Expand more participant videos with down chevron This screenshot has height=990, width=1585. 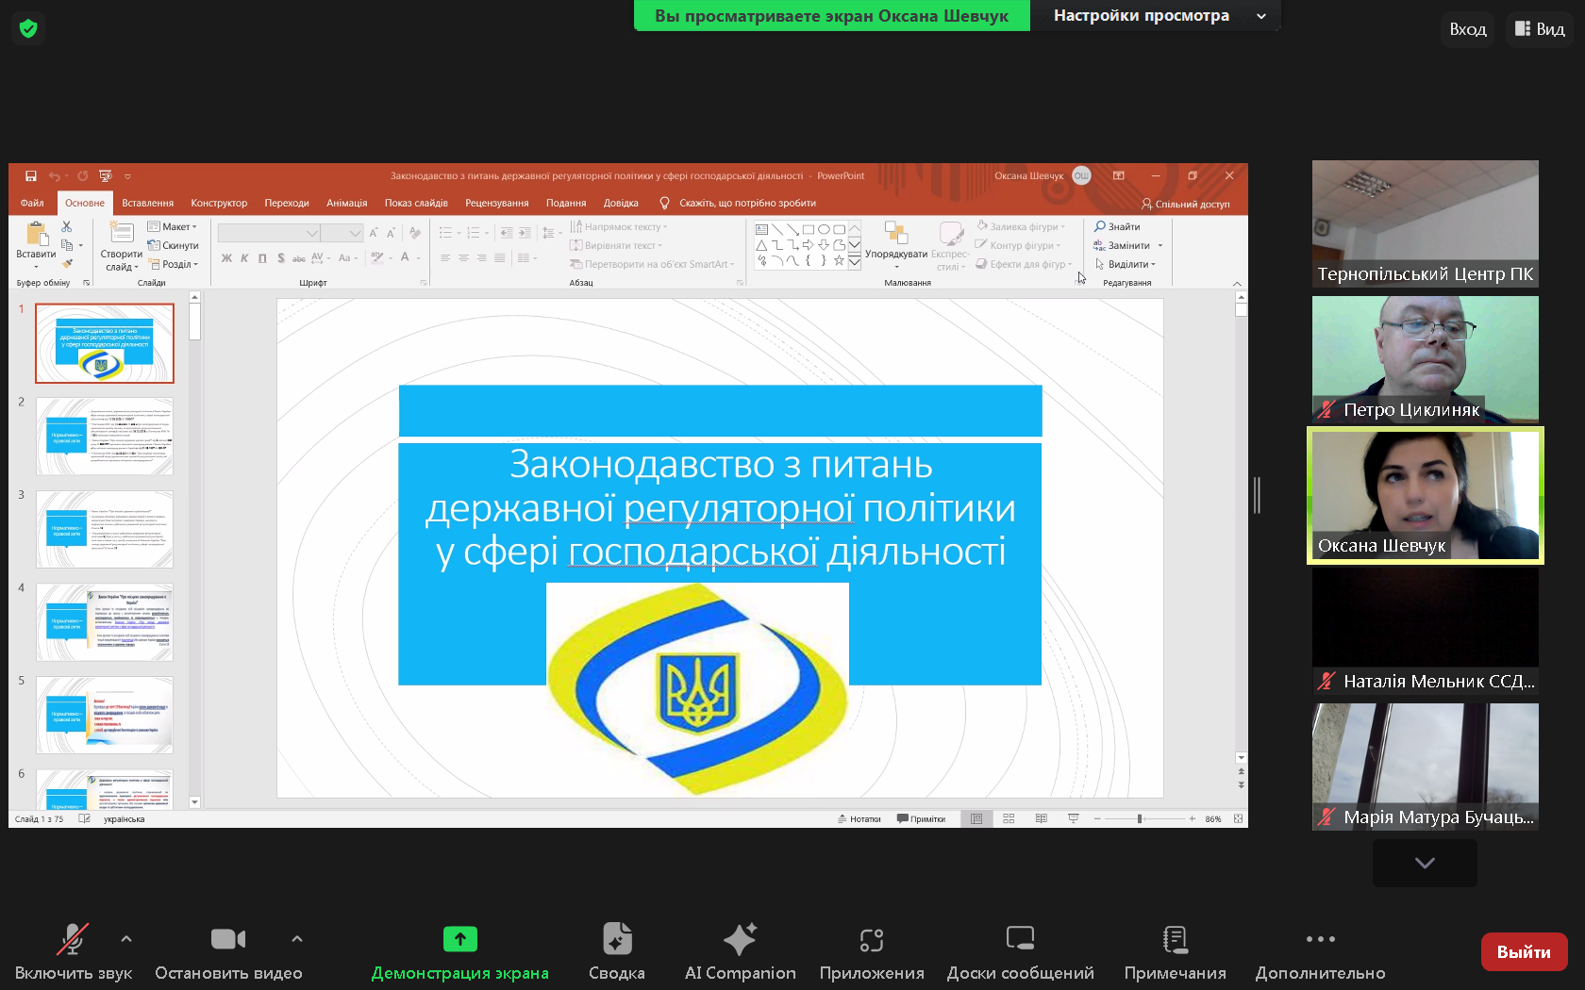pos(1425,863)
